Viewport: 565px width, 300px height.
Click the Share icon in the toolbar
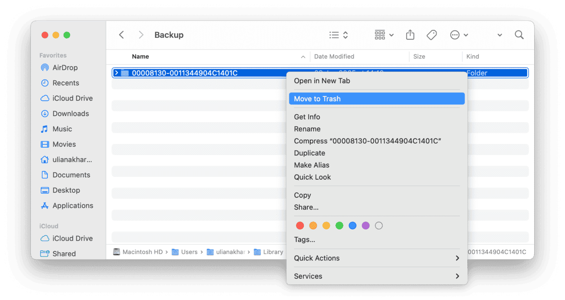click(410, 34)
